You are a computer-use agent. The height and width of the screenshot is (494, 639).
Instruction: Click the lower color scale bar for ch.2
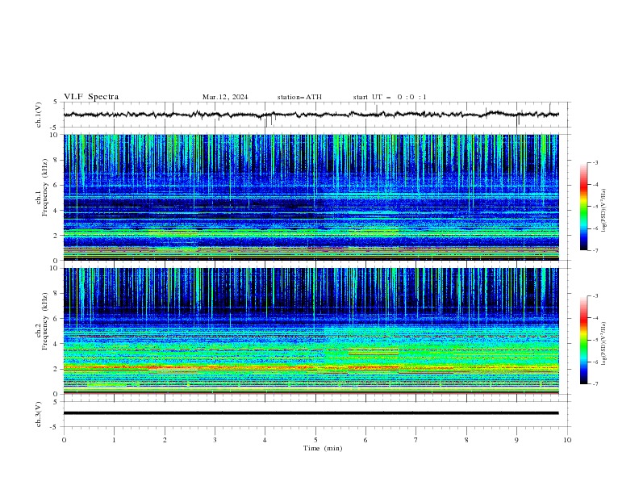point(584,340)
